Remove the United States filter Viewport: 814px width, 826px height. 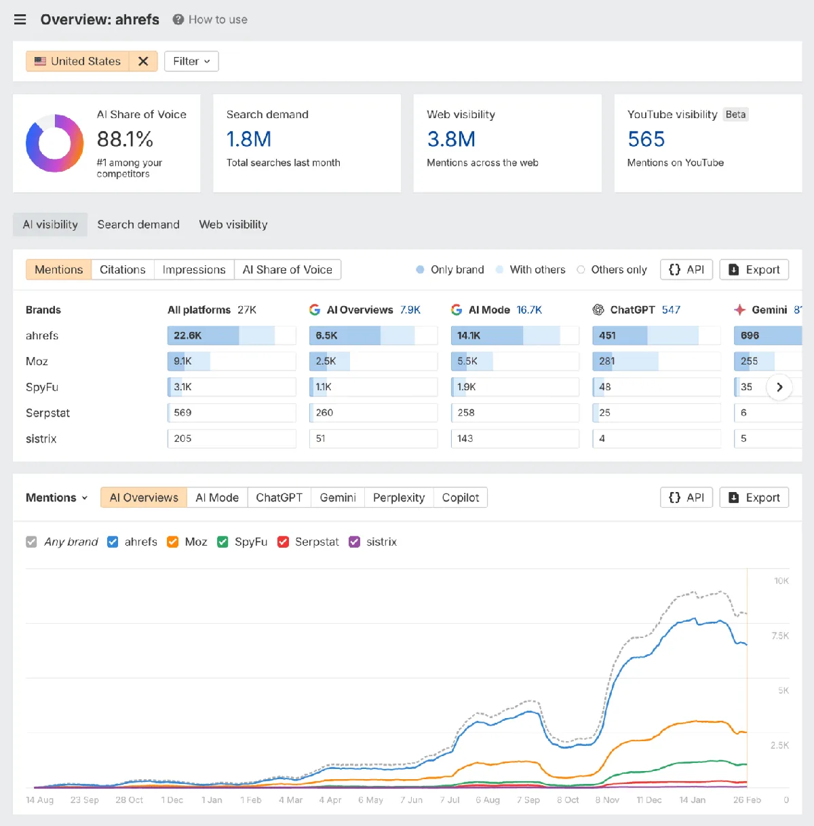pyautogui.click(x=143, y=61)
